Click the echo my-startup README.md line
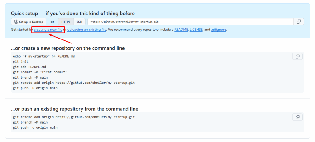The height and width of the screenshot is (142, 315). [43, 56]
